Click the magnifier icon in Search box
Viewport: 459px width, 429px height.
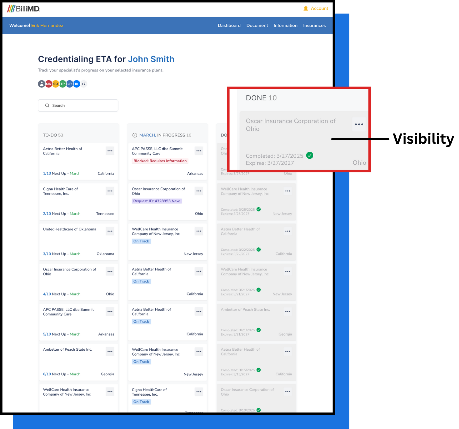point(47,105)
